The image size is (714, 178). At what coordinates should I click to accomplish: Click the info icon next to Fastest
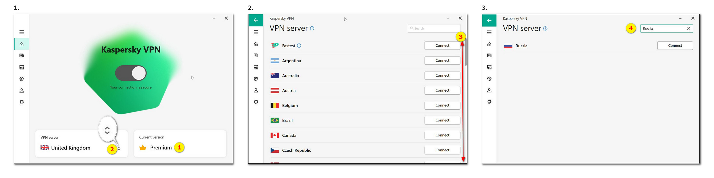[x=299, y=46]
